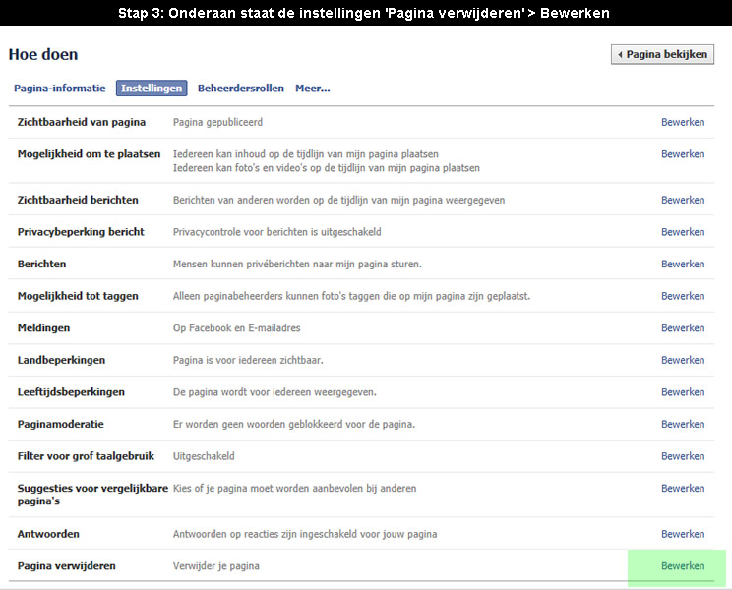732x590 pixels.
Task: Click the 'Filter voor grof taalgebruik' label
Action: click(x=86, y=456)
